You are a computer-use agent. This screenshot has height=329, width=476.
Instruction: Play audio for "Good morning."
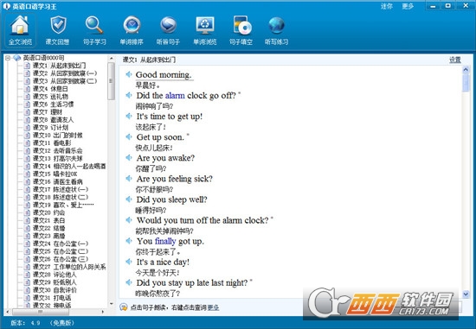(x=129, y=74)
